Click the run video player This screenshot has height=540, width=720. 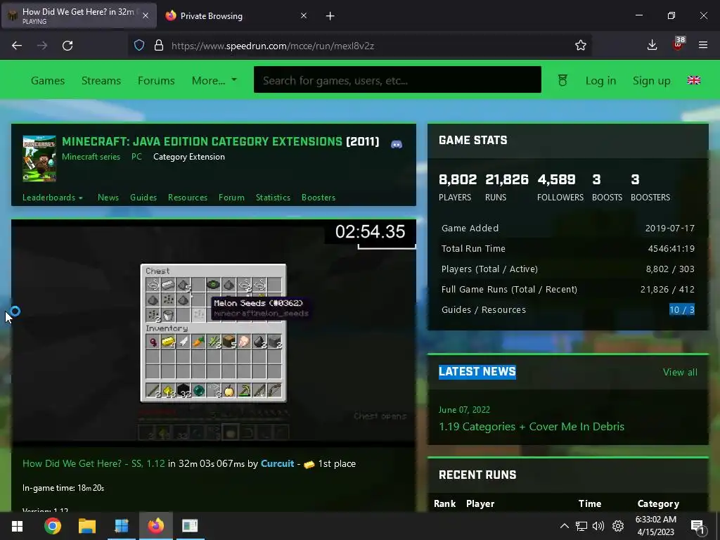[x=214, y=333]
